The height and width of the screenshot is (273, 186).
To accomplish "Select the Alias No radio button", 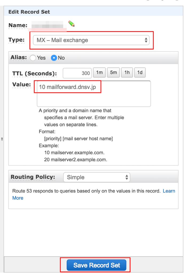I will click(54, 58).
